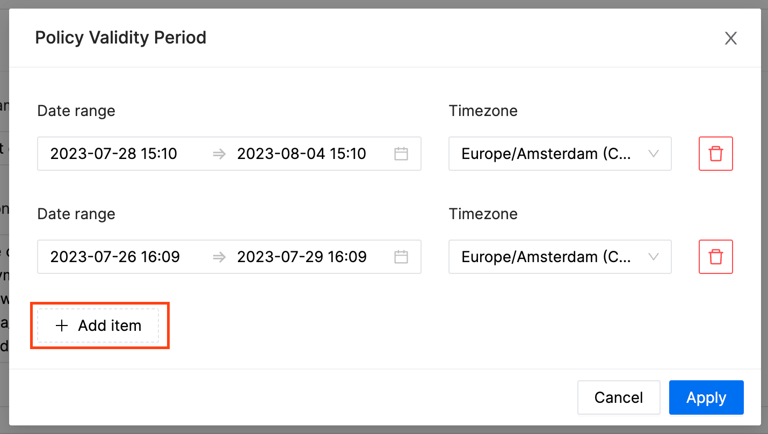Expand first timezone dropdown chevron
This screenshot has height=434, width=768.
point(654,154)
